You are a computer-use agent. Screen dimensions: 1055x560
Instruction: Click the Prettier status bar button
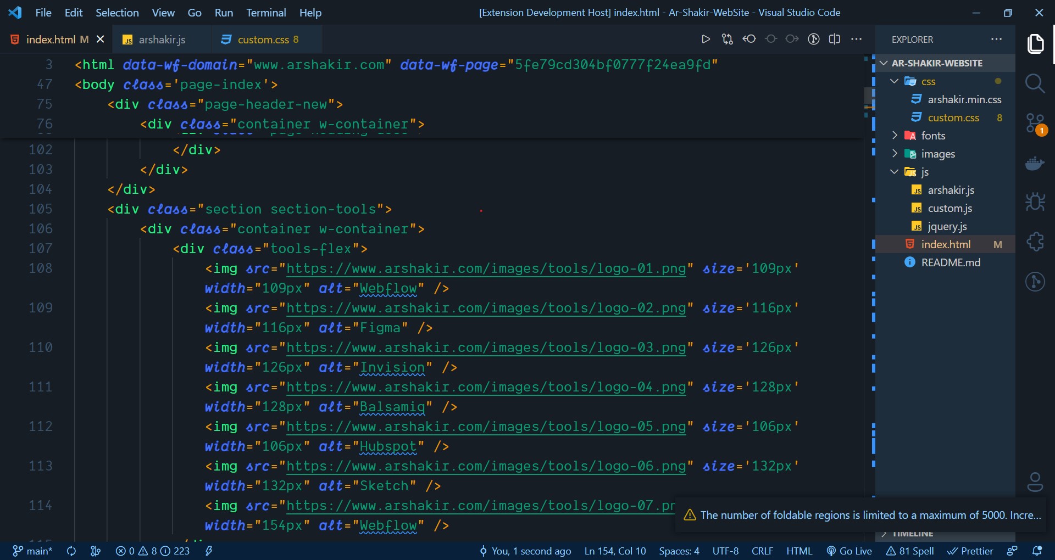(x=970, y=551)
